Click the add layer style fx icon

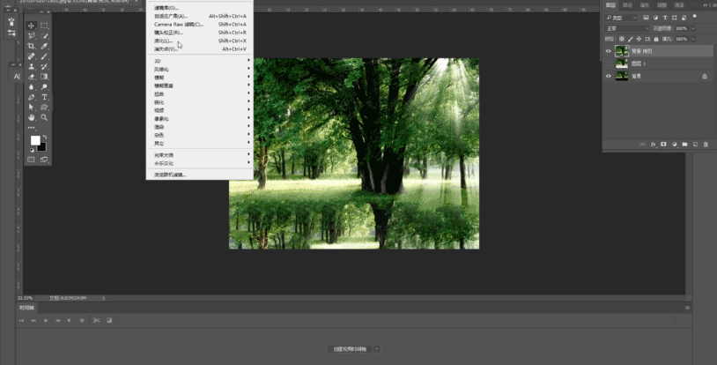coord(653,144)
